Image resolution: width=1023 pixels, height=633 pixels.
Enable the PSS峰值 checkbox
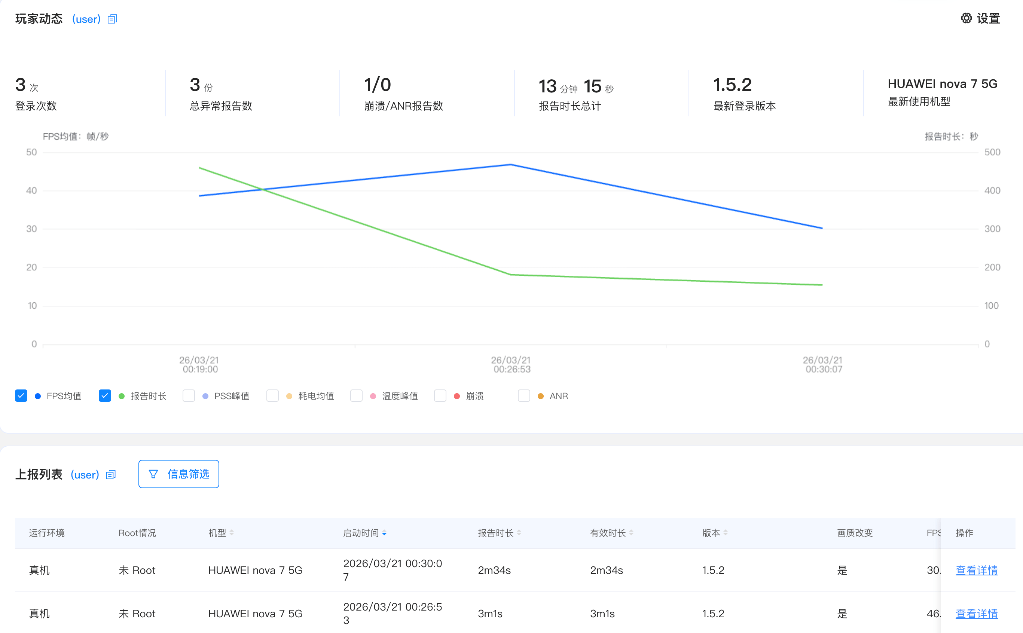tap(189, 396)
